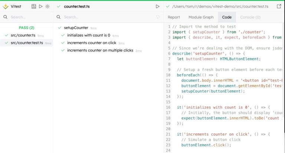Click green check beside 'increments counter on click'
This screenshot has height=153, width=285.
coord(63,43)
